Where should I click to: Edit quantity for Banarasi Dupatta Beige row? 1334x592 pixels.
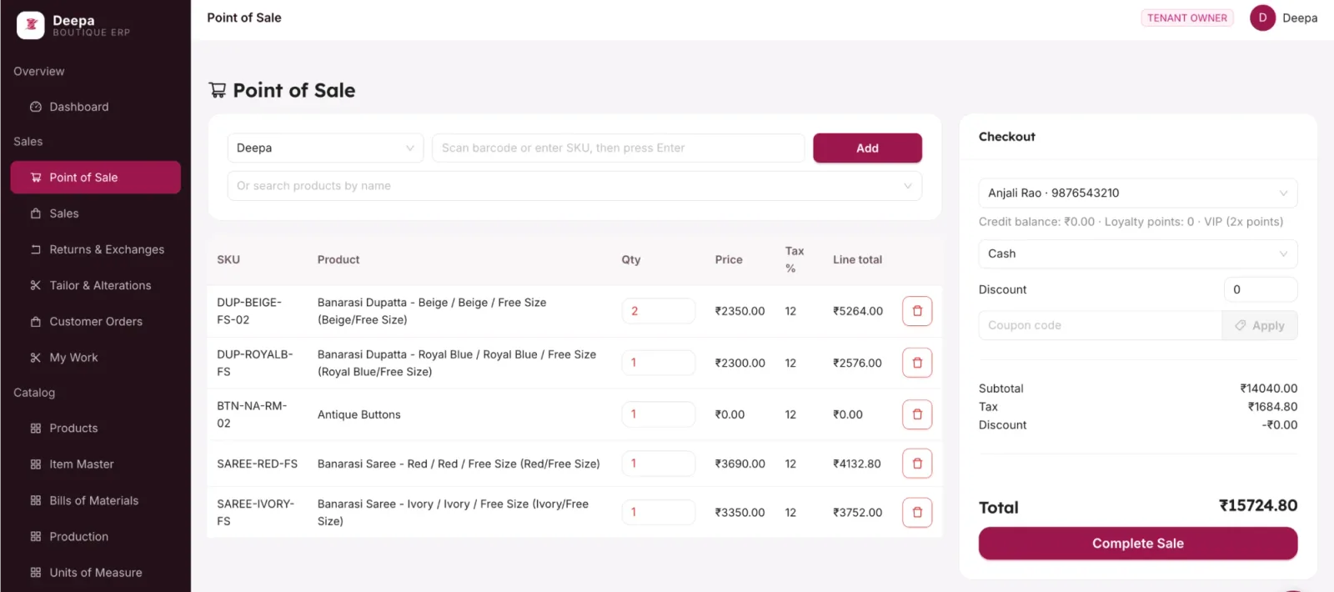coord(659,311)
